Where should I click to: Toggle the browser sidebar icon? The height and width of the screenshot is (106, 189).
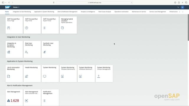[x=3, y=3]
